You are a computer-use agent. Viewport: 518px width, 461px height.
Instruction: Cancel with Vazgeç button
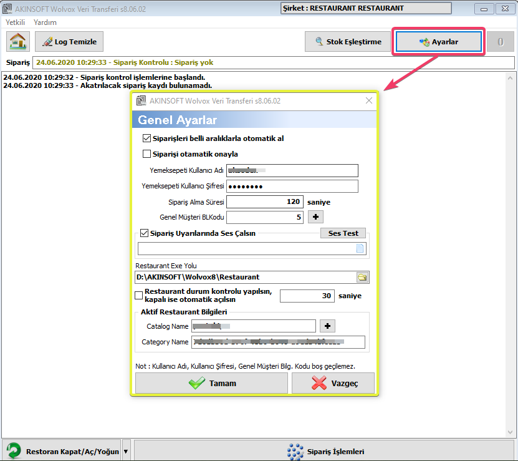pos(333,383)
